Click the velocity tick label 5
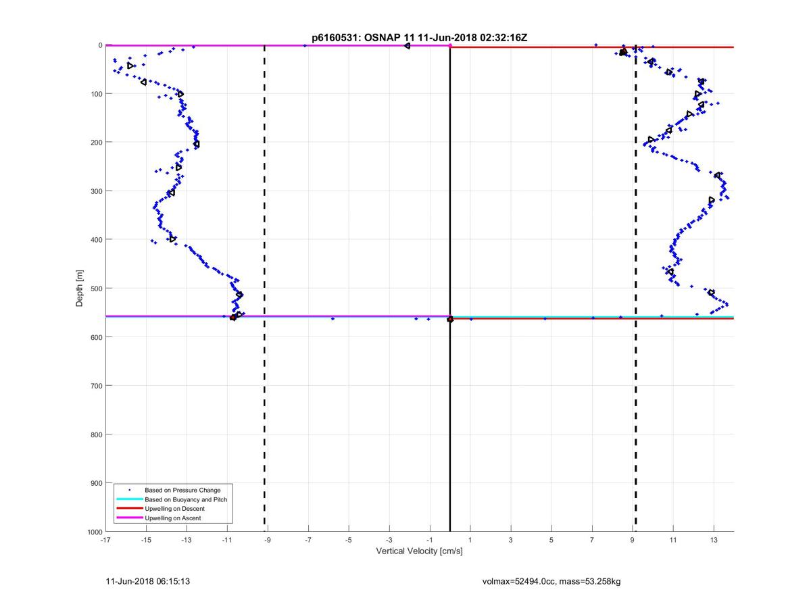This screenshot has height=598, width=811. tap(551, 540)
